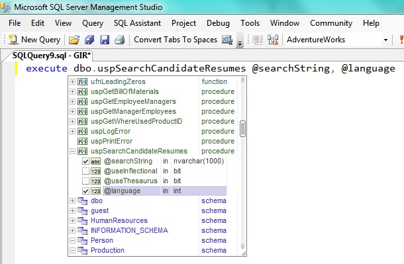Expand the guest schema node
Screen dimensions: 404x264
(x=72, y=210)
